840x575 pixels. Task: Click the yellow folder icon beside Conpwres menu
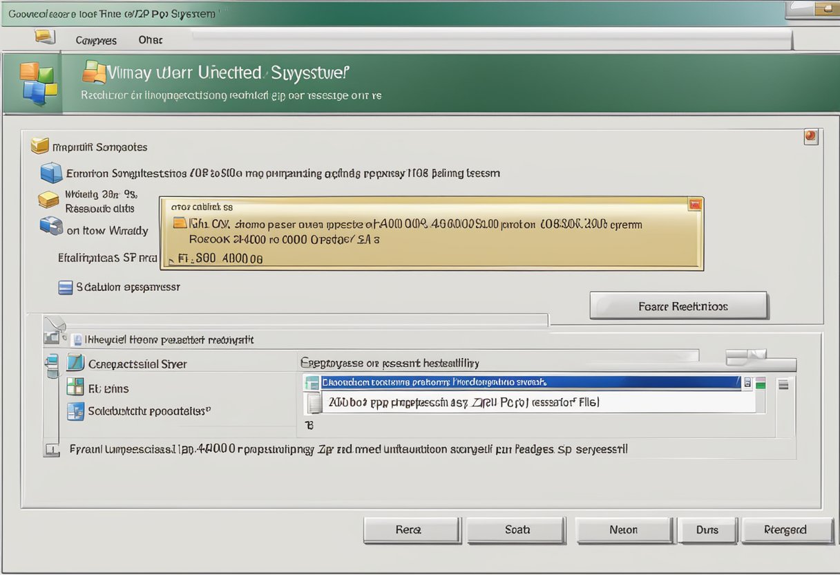45,37
